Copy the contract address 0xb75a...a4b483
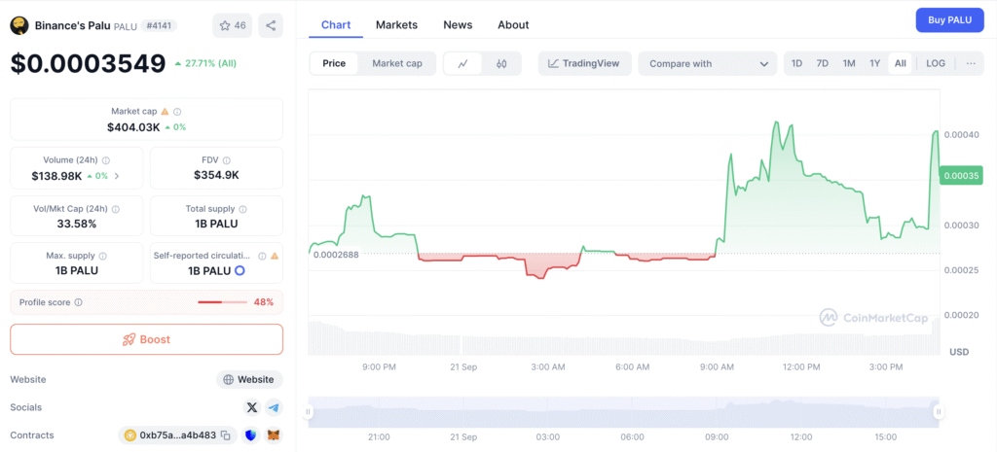Screen dimensions: 997x452 point(225,435)
